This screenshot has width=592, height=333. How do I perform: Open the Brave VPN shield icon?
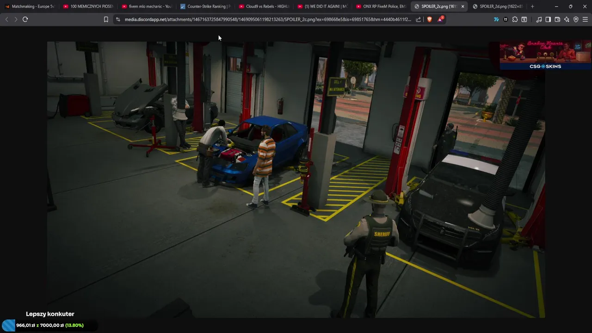(576, 19)
